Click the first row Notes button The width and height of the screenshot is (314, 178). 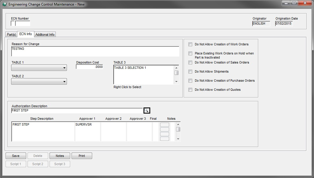tap(165, 125)
